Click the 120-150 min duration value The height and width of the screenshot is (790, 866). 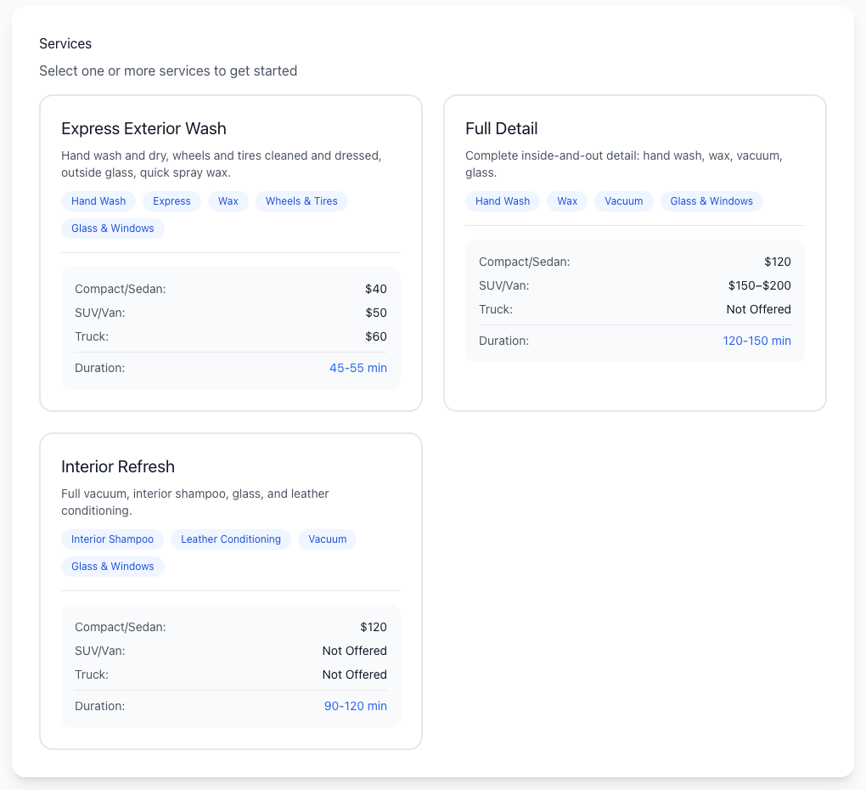coord(756,341)
